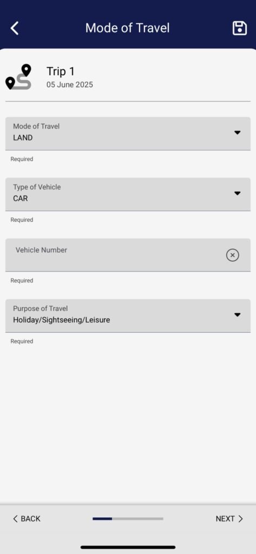Select the LAND mode value
Screen dimensions: 256x554
coord(23,138)
